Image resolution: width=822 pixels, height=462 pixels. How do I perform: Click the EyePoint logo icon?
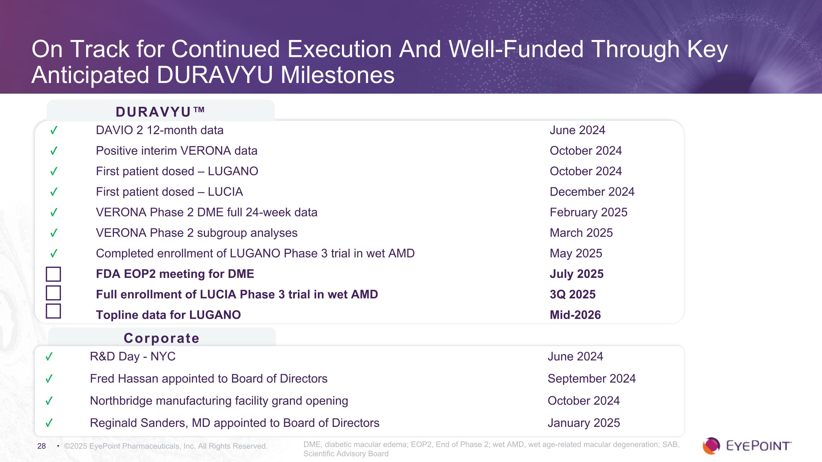(x=711, y=446)
